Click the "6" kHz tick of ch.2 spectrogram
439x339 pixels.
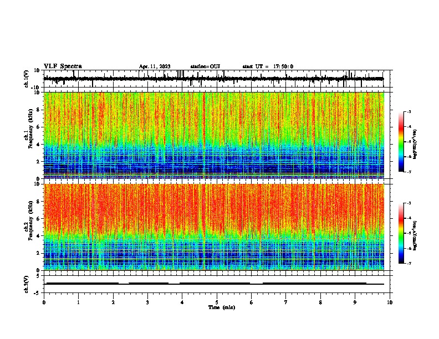38,219
